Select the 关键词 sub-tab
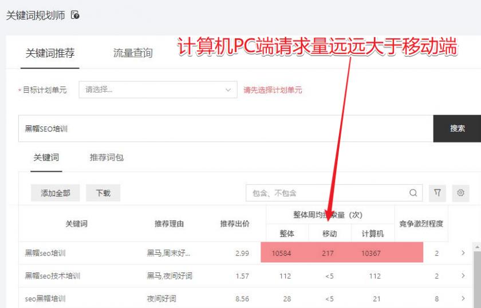The width and height of the screenshot is (481, 308). point(46,157)
